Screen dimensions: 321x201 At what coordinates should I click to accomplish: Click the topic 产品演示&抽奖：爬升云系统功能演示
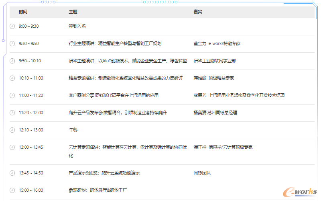pos(104,173)
